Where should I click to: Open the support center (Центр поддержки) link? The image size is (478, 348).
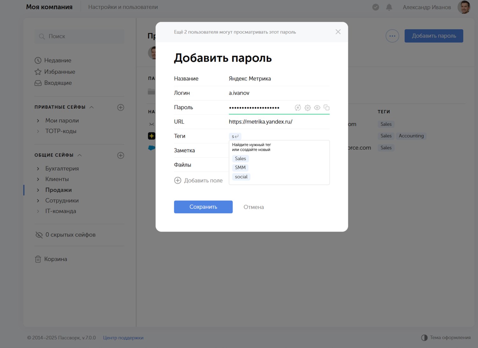[123, 338]
